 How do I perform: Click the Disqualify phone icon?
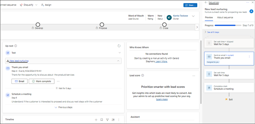coord(21,5)
